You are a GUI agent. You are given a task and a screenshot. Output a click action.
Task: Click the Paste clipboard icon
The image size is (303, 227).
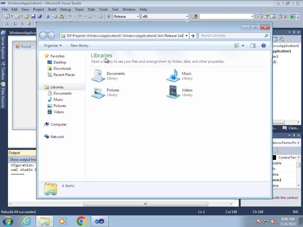click(x=61, y=17)
